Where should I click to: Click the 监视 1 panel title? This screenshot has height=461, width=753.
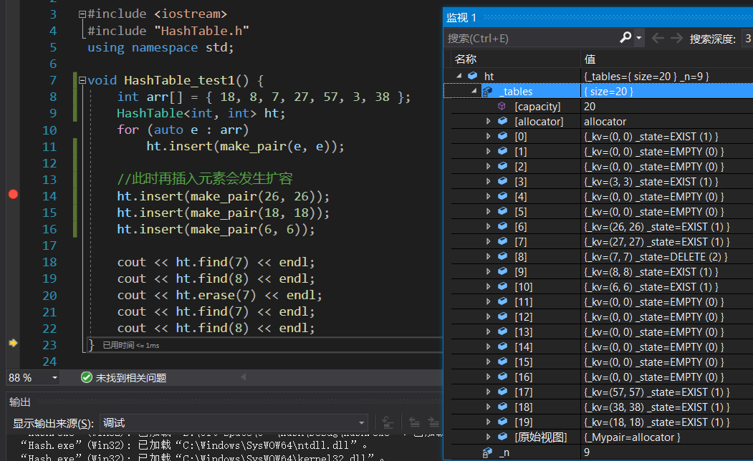click(461, 18)
